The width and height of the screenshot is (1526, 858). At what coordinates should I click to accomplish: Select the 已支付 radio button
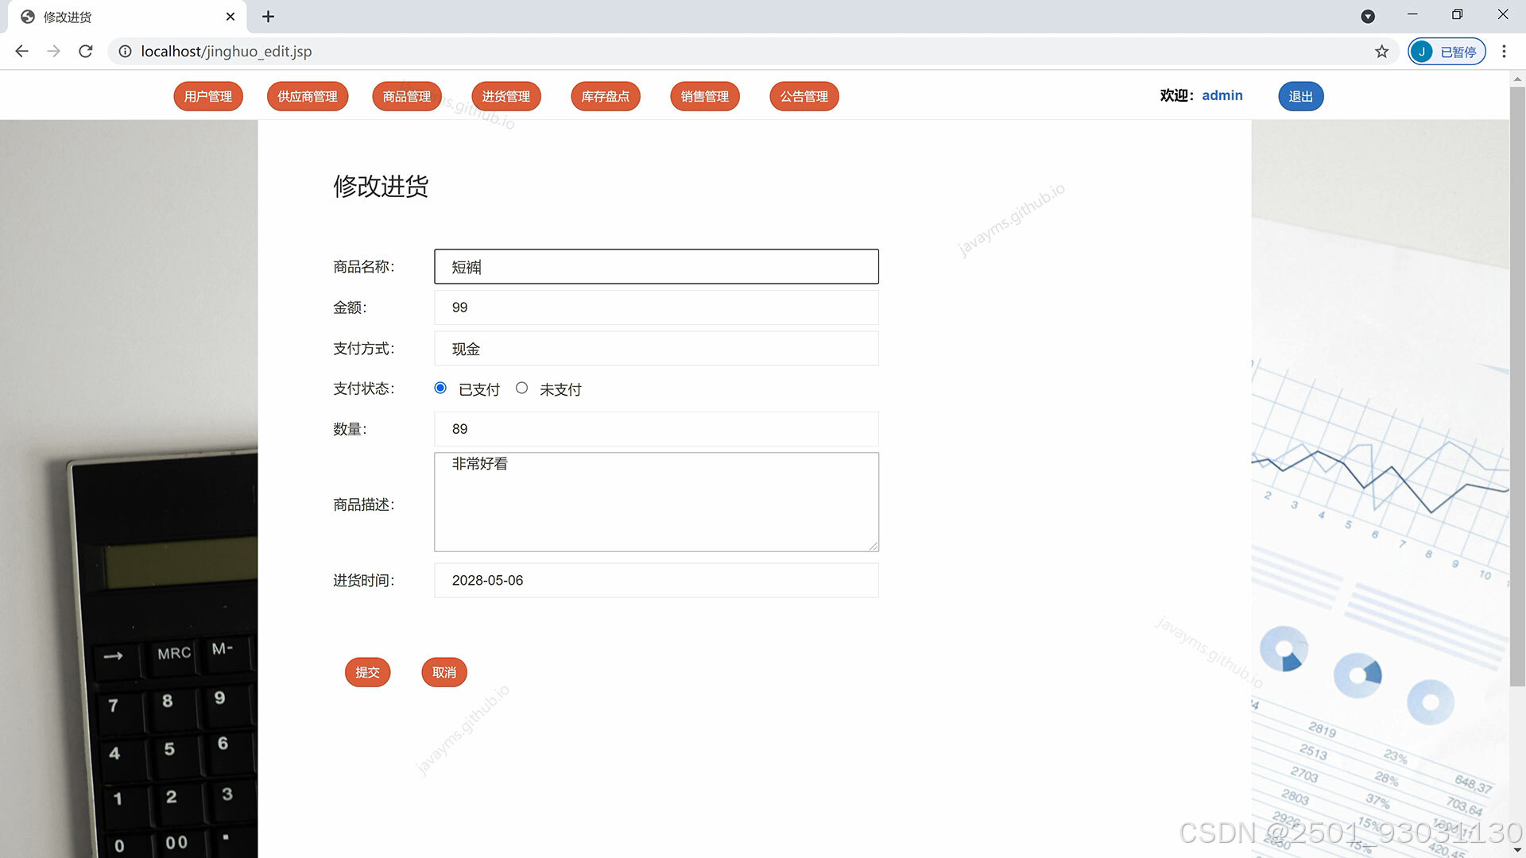[440, 388]
